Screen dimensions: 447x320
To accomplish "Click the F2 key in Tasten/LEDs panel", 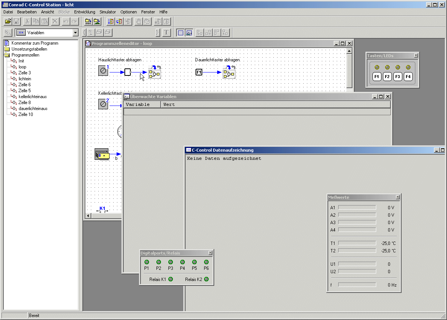I will pos(387,77).
